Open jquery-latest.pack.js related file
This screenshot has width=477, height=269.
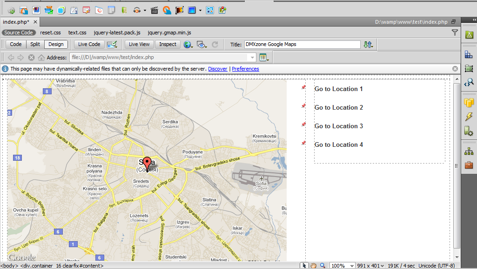tap(117, 33)
